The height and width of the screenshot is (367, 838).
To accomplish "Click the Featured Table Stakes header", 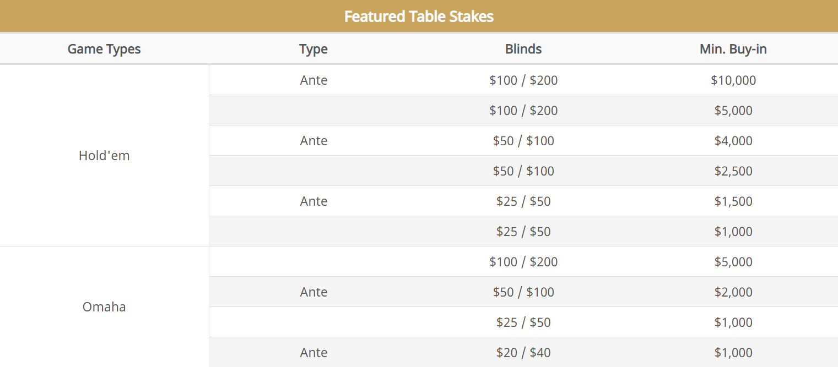I will point(419,16).
